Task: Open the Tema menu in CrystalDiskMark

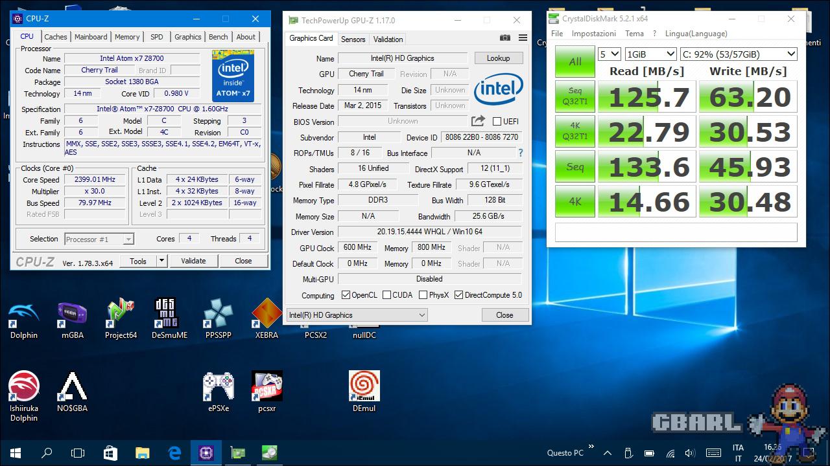Action: [634, 34]
